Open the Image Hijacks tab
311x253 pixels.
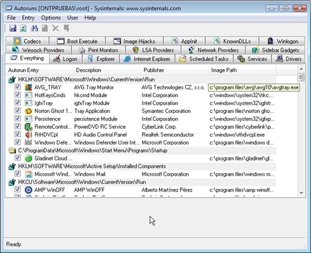click(134, 41)
